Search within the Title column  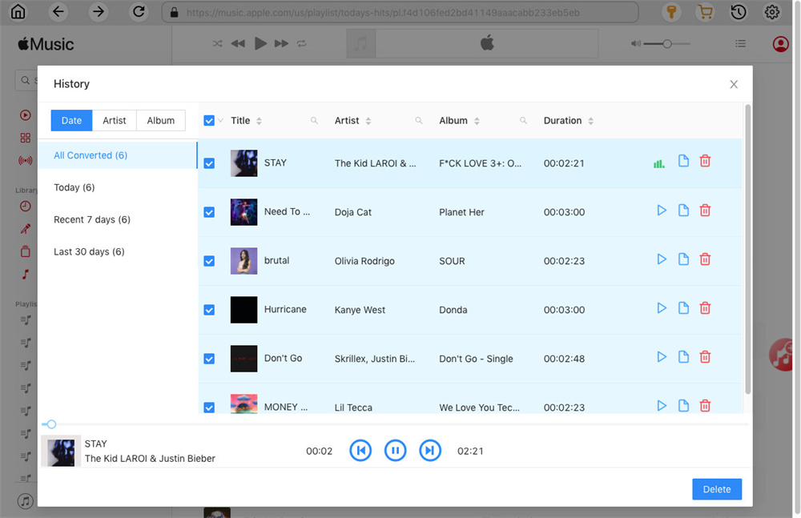click(314, 121)
